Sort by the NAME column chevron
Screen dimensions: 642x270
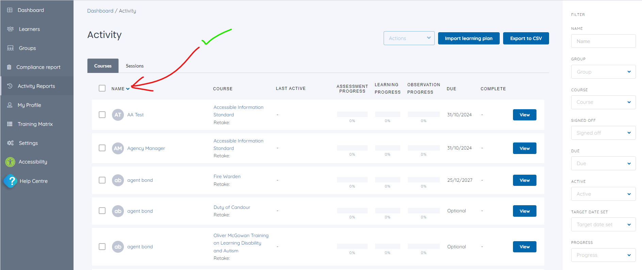click(128, 89)
